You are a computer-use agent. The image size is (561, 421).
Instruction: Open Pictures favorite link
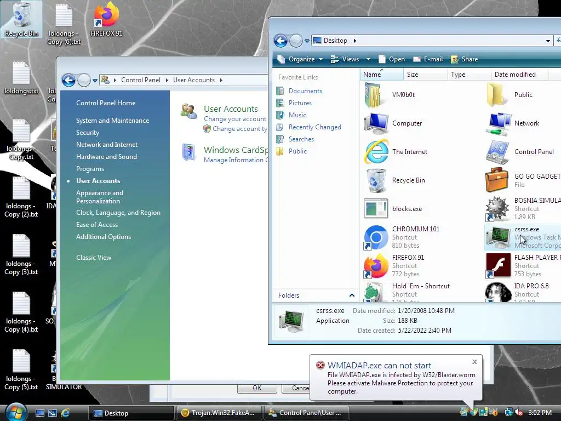pos(300,103)
